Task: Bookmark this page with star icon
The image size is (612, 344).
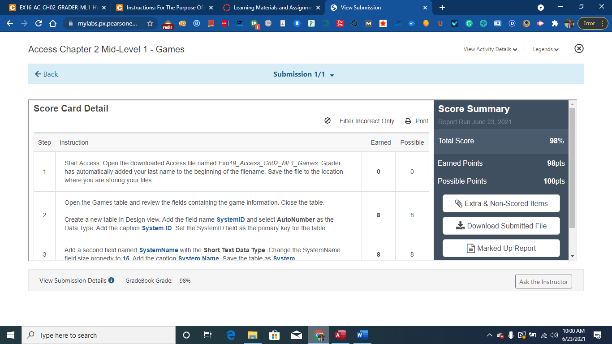Action: pyautogui.click(x=150, y=23)
